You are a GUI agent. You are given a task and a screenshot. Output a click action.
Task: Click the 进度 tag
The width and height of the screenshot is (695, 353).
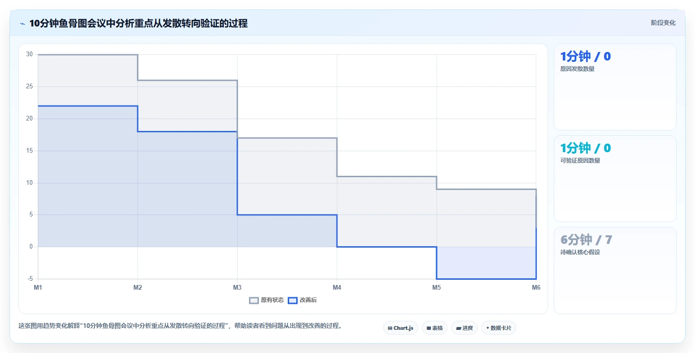tap(464, 328)
